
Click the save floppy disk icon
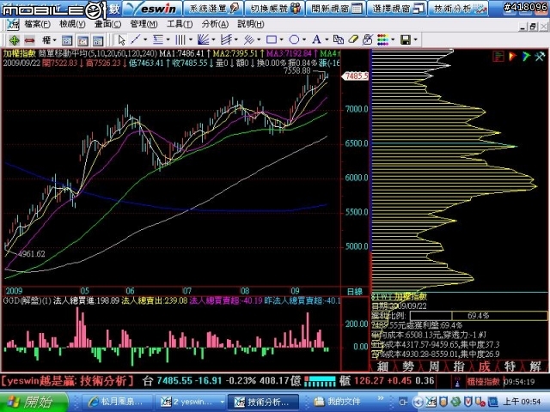pos(406,39)
